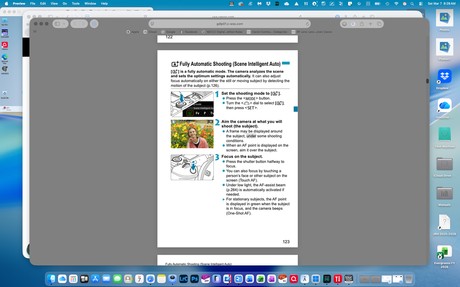The image size is (460, 287).
Task: Open the Wi-Fi menu bar icon
Action: pyautogui.click(x=396, y=4)
